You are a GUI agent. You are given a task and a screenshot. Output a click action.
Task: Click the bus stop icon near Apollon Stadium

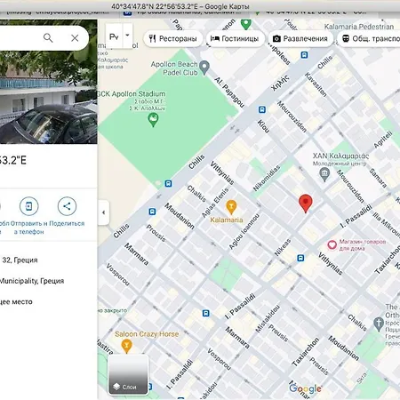(x=168, y=183)
